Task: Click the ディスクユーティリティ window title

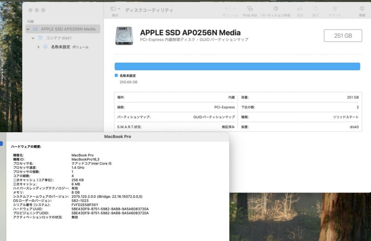Action: 149,10
